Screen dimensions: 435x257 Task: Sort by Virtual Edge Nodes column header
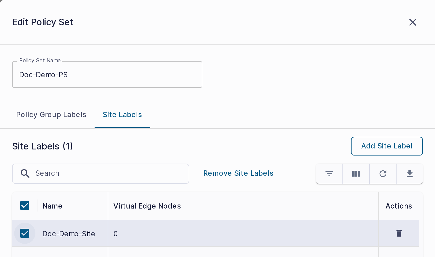pyautogui.click(x=147, y=206)
